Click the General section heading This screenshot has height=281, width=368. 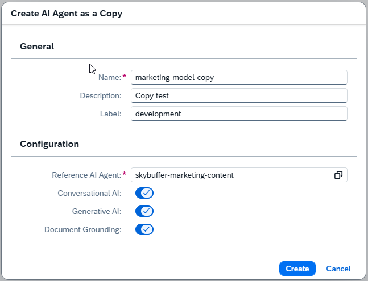pos(37,47)
